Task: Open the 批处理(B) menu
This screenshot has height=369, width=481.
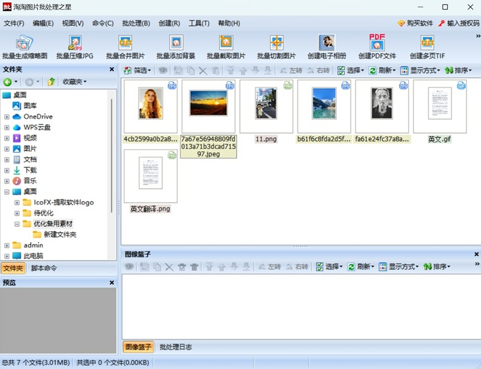Action: click(x=136, y=23)
